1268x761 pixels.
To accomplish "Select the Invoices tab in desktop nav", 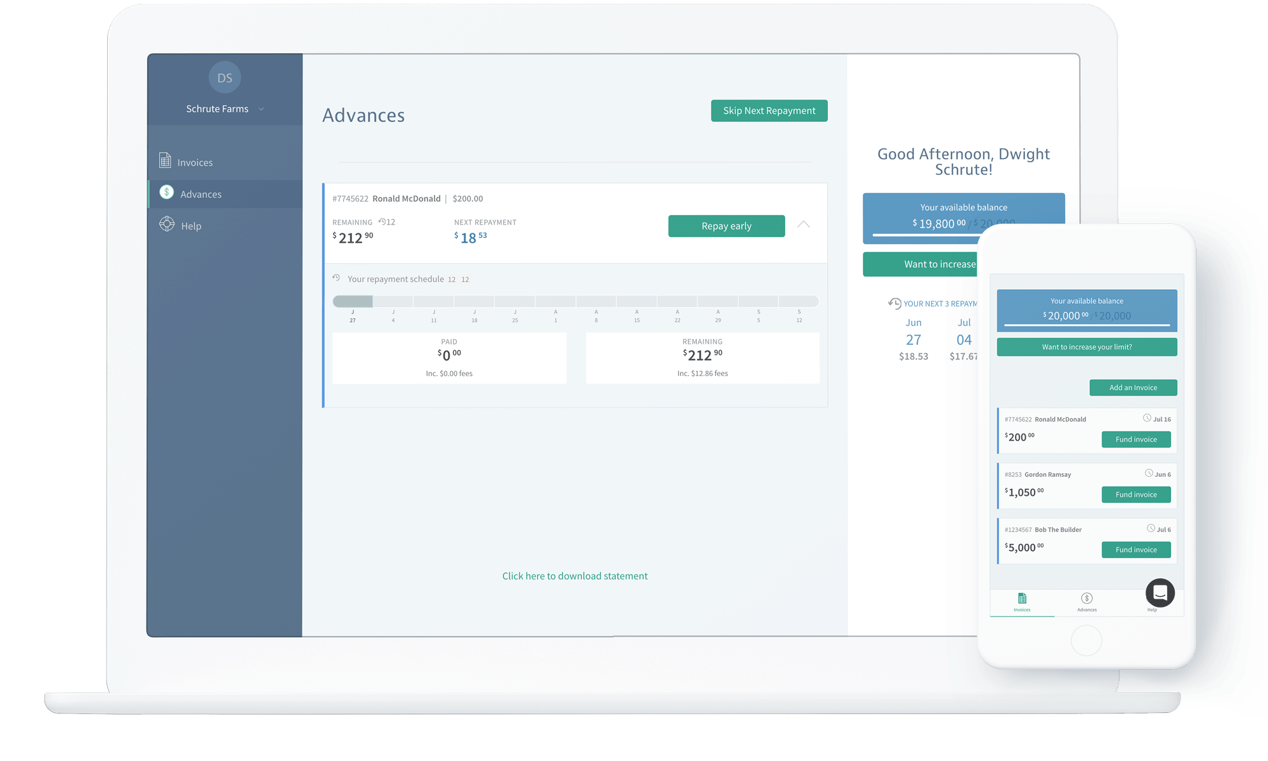I will [x=195, y=161].
